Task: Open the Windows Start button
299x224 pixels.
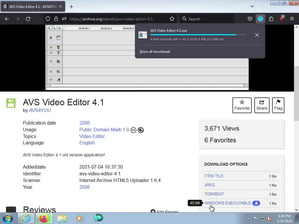Action: (x=8, y=218)
